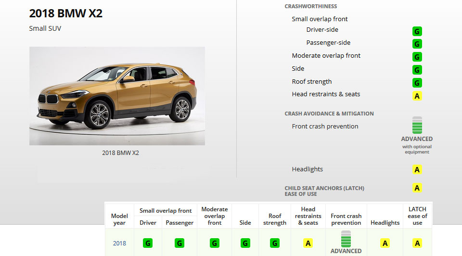Click Head restraints & seats Acceptable badge
This screenshot has width=462, height=256.
click(417, 96)
